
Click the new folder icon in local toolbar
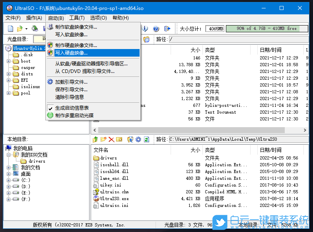point(103,139)
